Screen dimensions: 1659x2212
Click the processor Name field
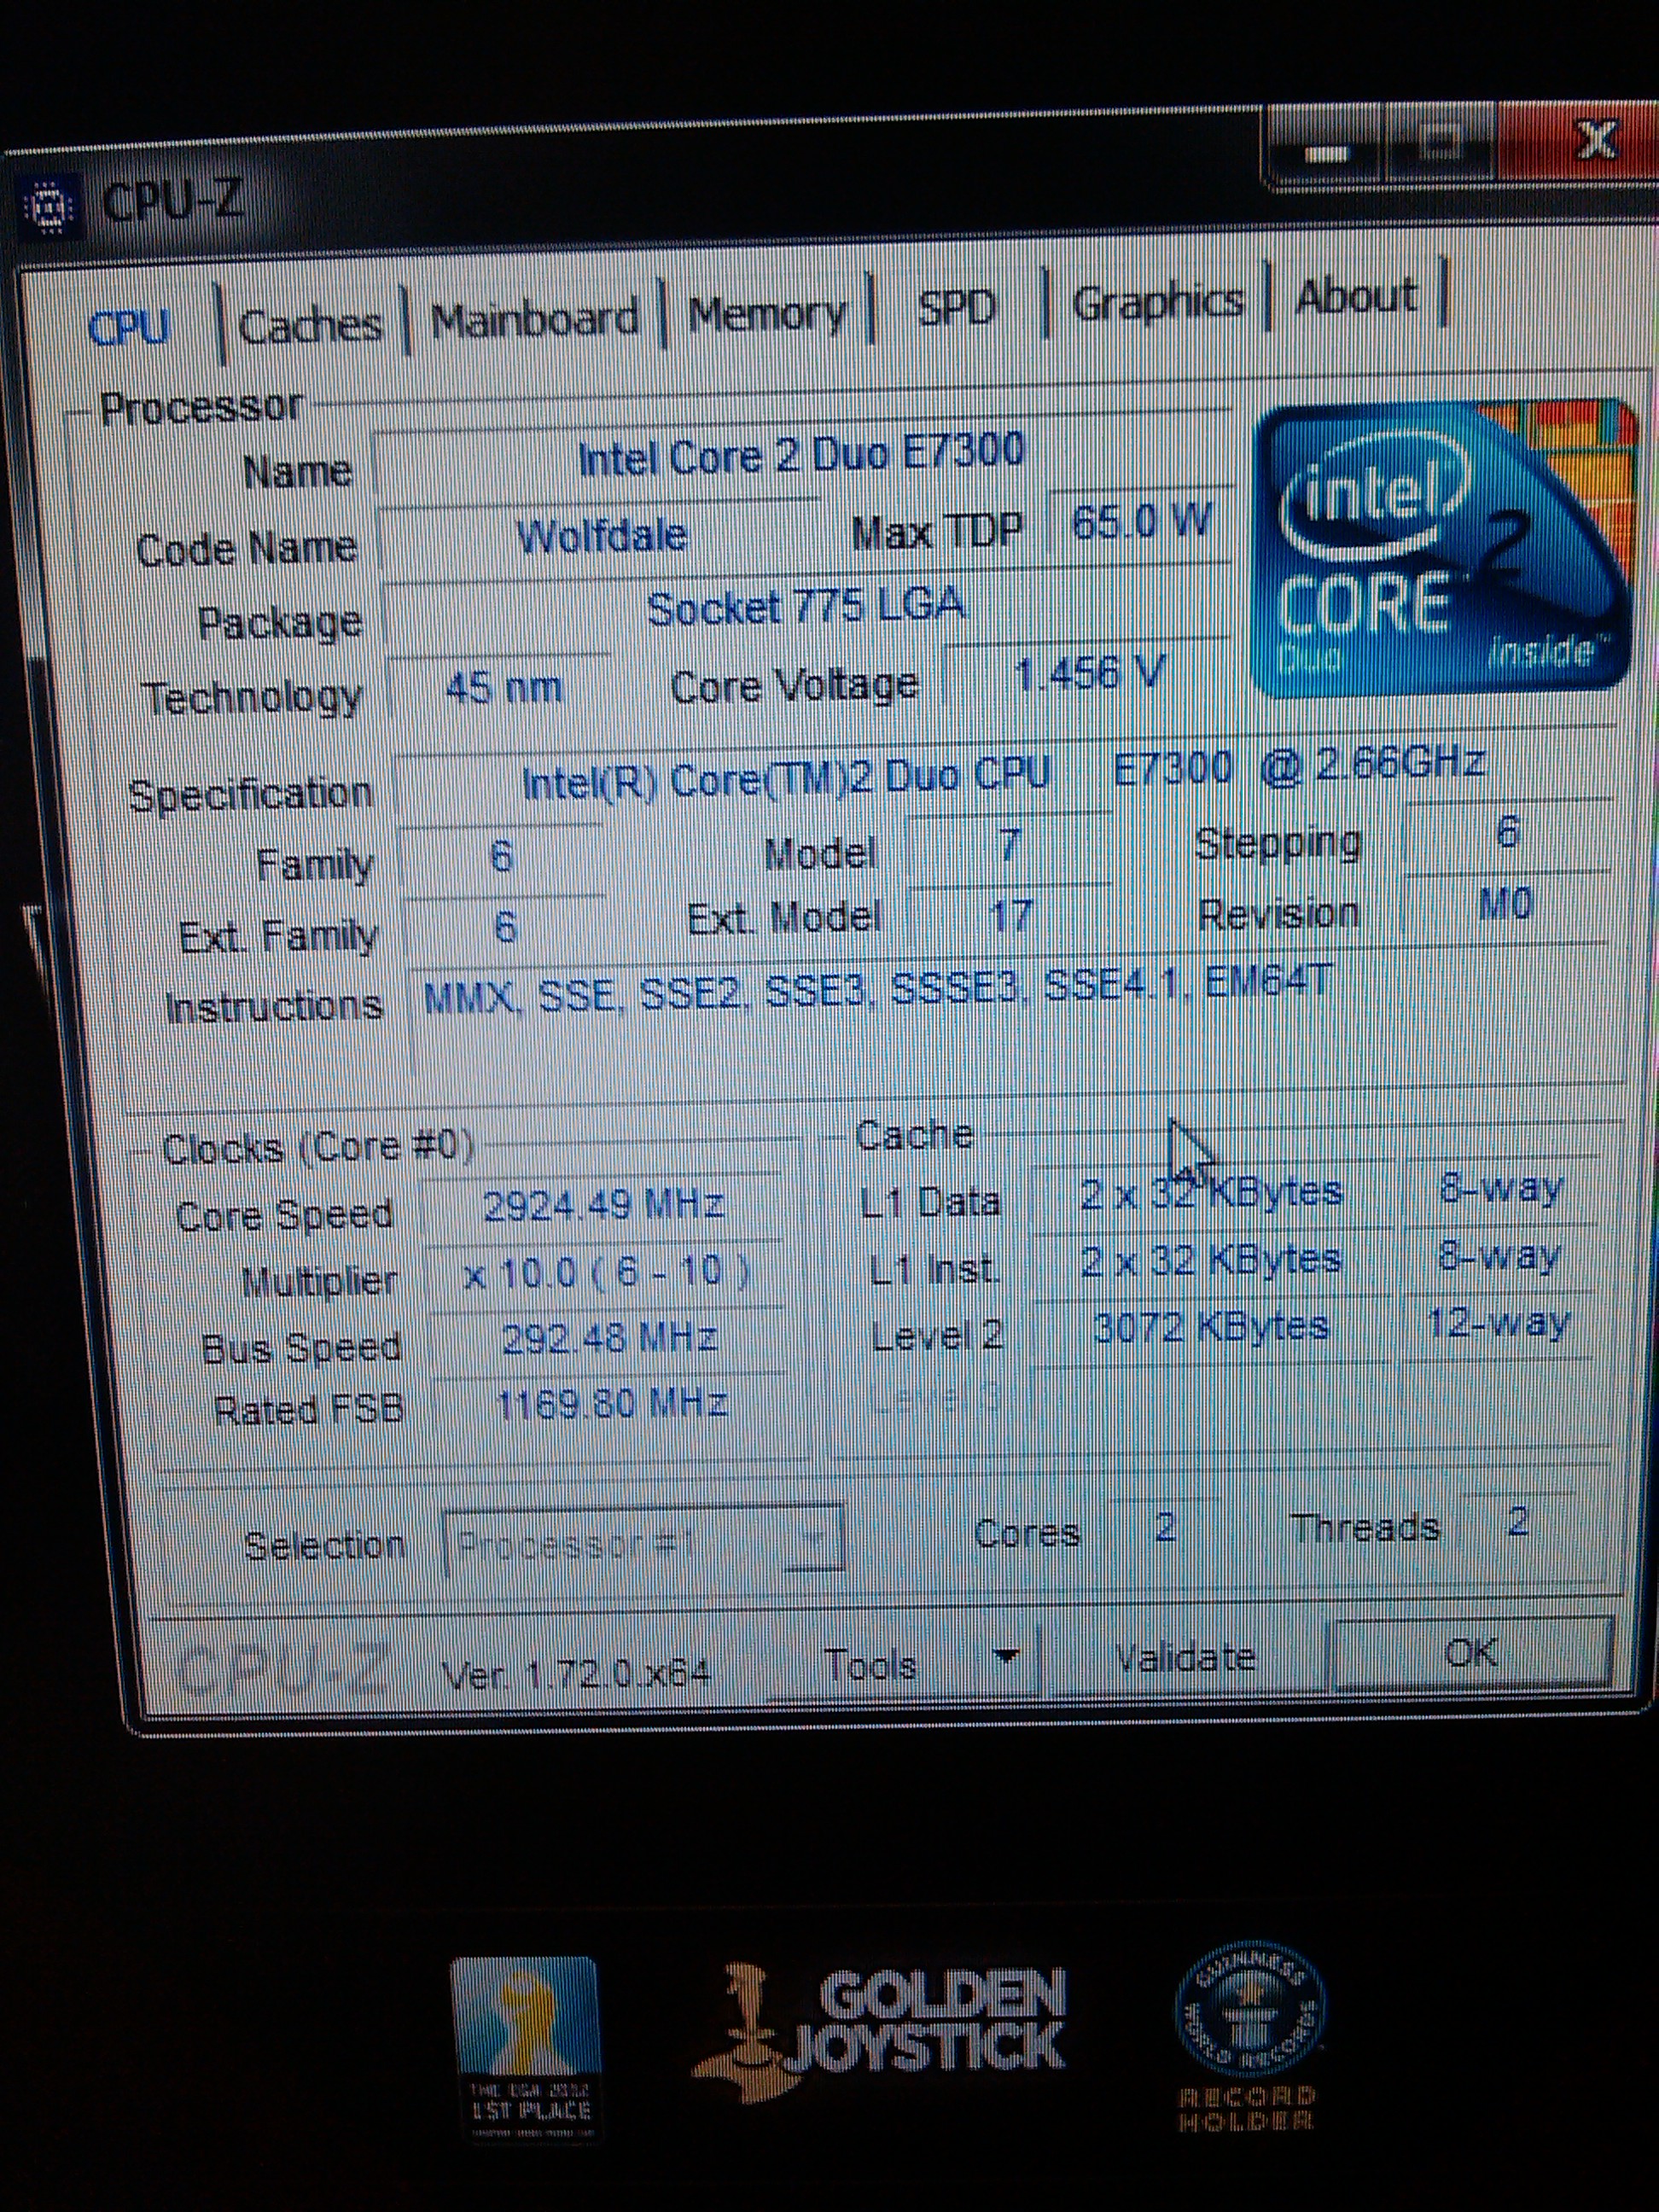click(802, 456)
